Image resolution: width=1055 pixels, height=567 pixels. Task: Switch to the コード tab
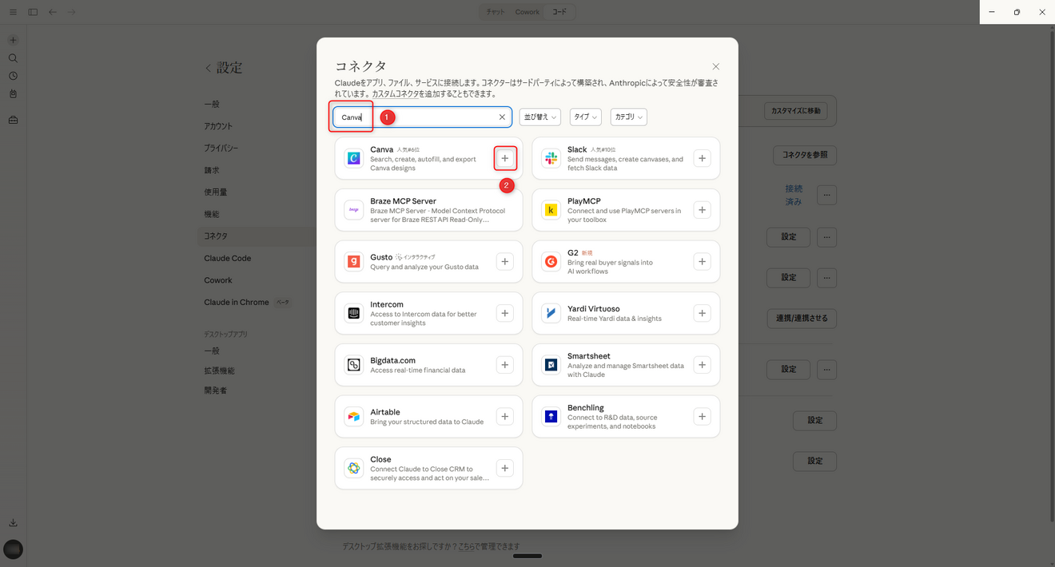[559, 12]
